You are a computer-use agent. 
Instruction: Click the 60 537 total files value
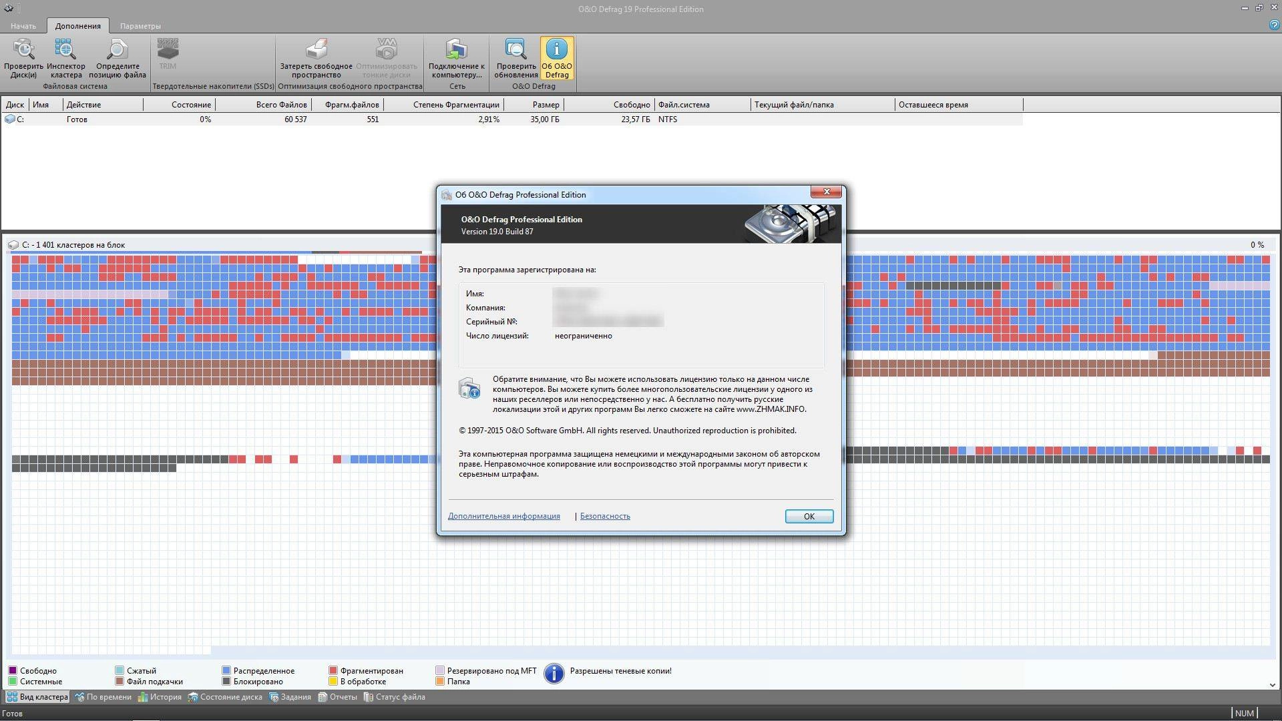pyautogui.click(x=295, y=119)
